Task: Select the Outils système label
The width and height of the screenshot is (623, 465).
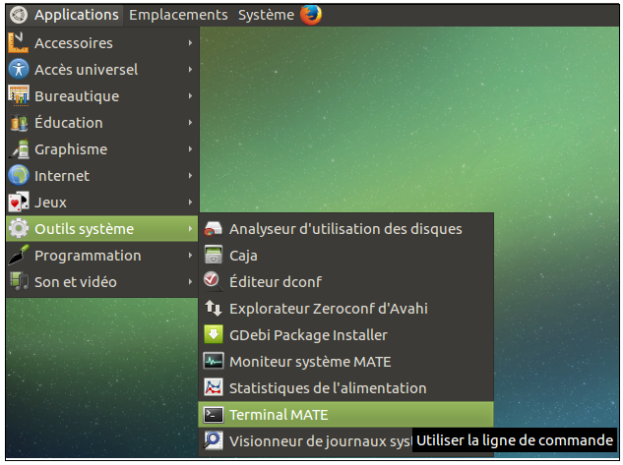Action: pyautogui.click(x=85, y=229)
